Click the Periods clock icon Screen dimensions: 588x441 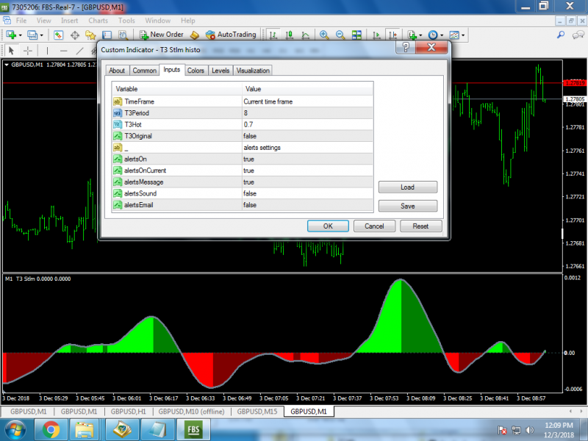tap(433, 35)
